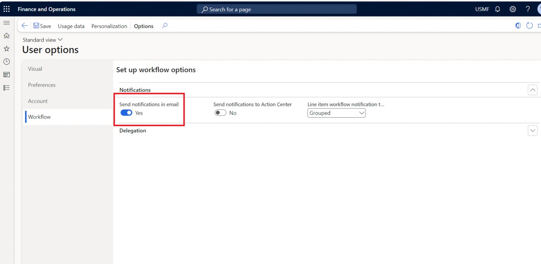Open the Office 365 icon near top right
541x264 pixels.
(x=518, y=26)
